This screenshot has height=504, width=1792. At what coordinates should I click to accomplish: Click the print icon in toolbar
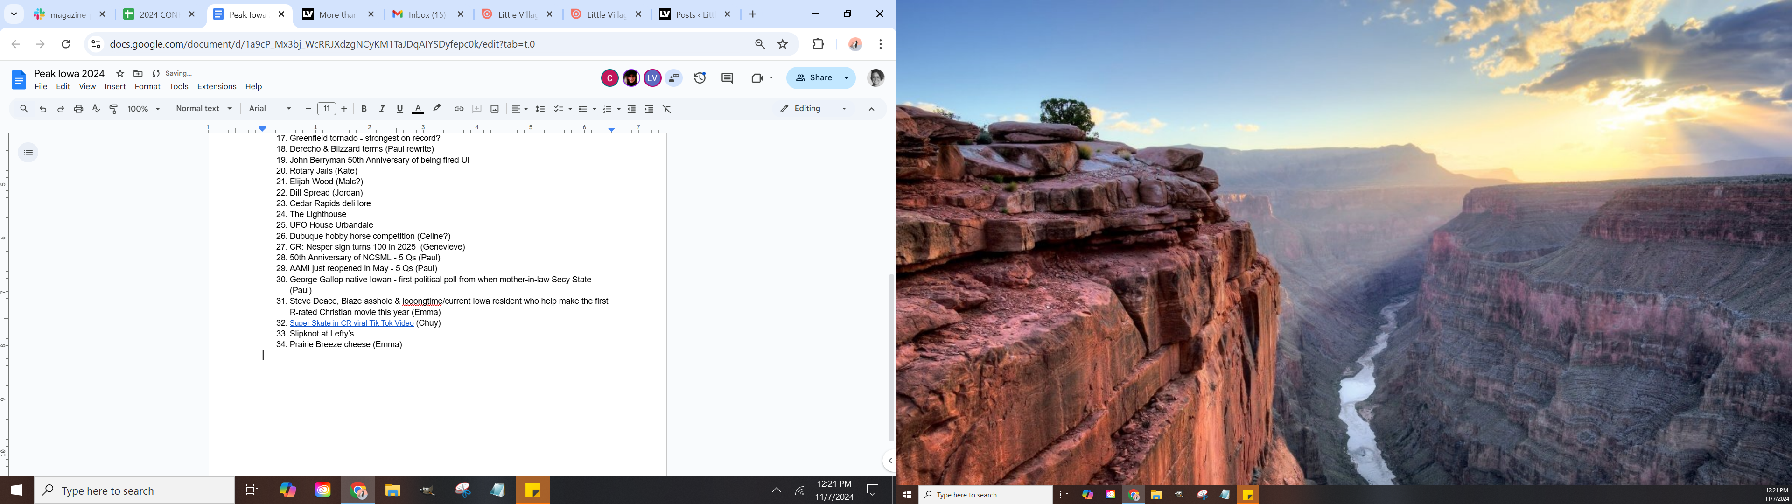click(x=78, y=109)
